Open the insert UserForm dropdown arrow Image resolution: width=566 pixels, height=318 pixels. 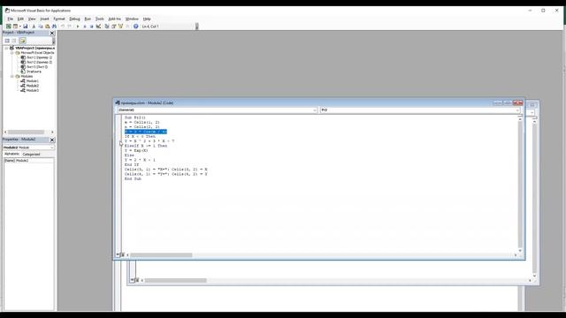coord(19,26)
